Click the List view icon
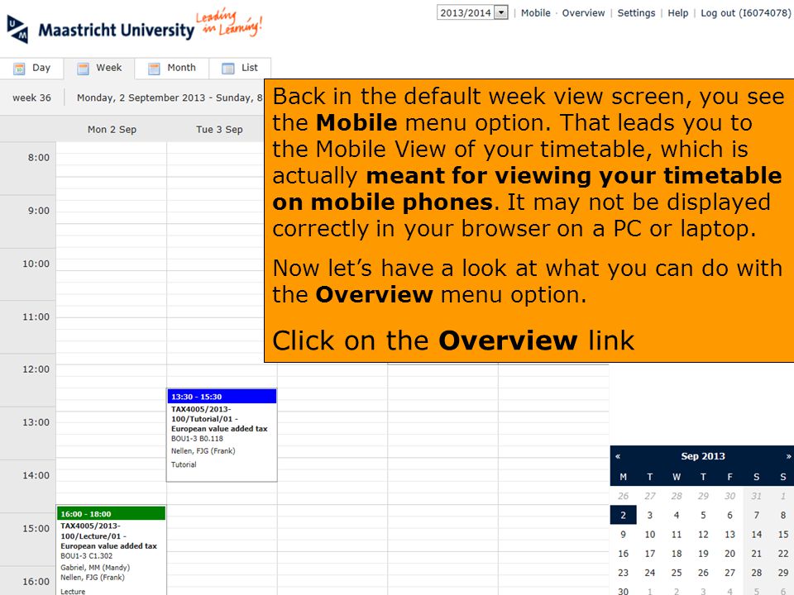 228,69
